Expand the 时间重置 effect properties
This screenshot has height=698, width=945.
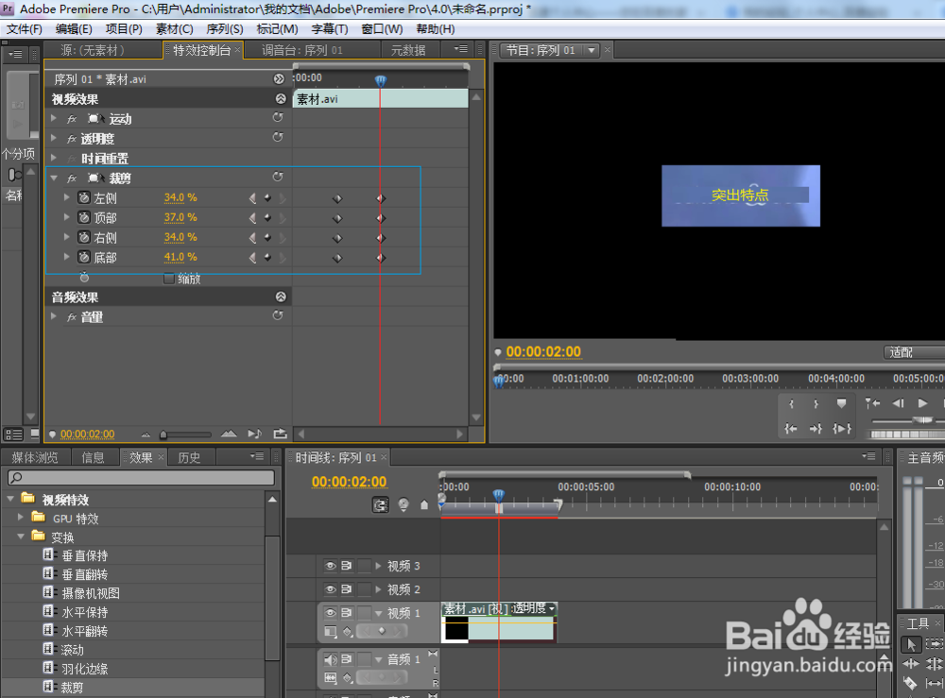[x=54, y=158]
